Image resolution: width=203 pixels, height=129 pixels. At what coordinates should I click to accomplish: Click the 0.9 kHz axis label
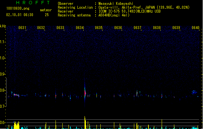[x=3, y=74]
